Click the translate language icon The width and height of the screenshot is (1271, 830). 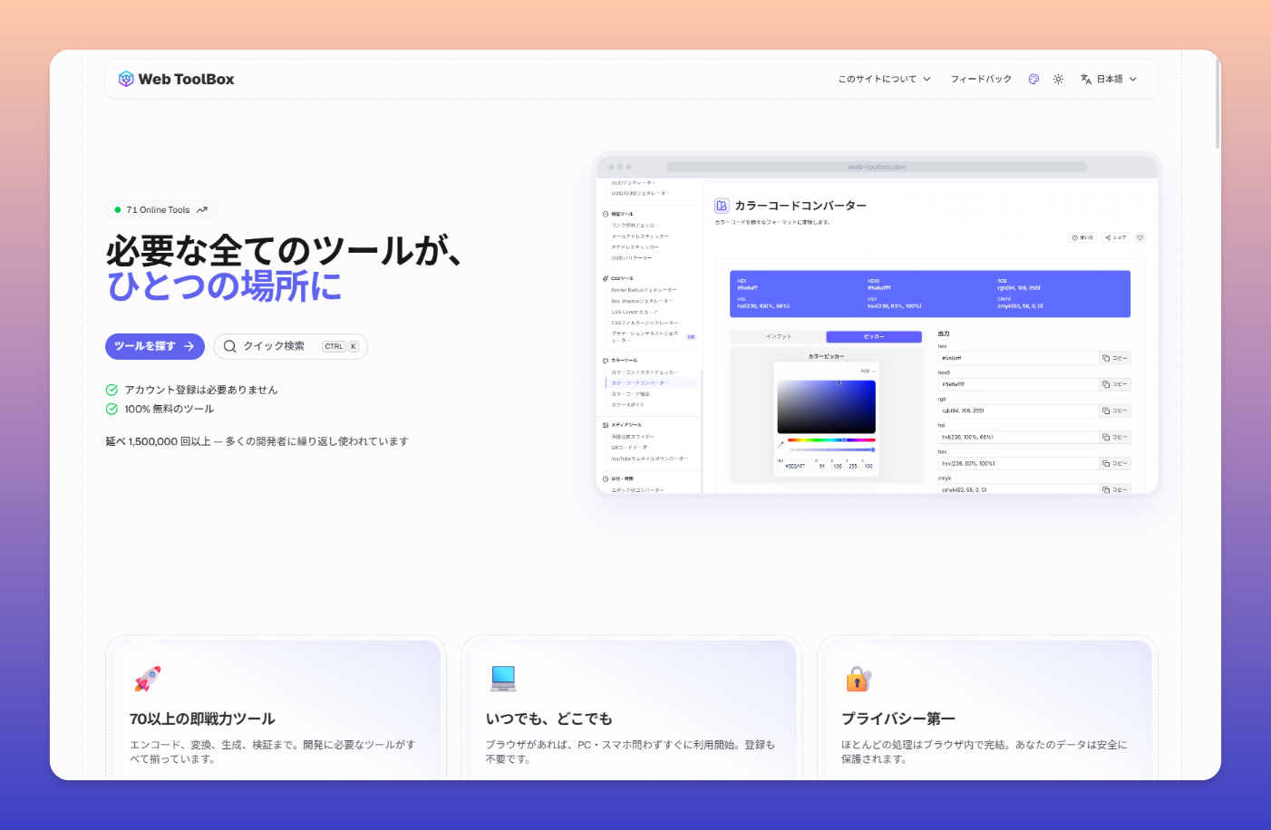(x=1086, y=79)
